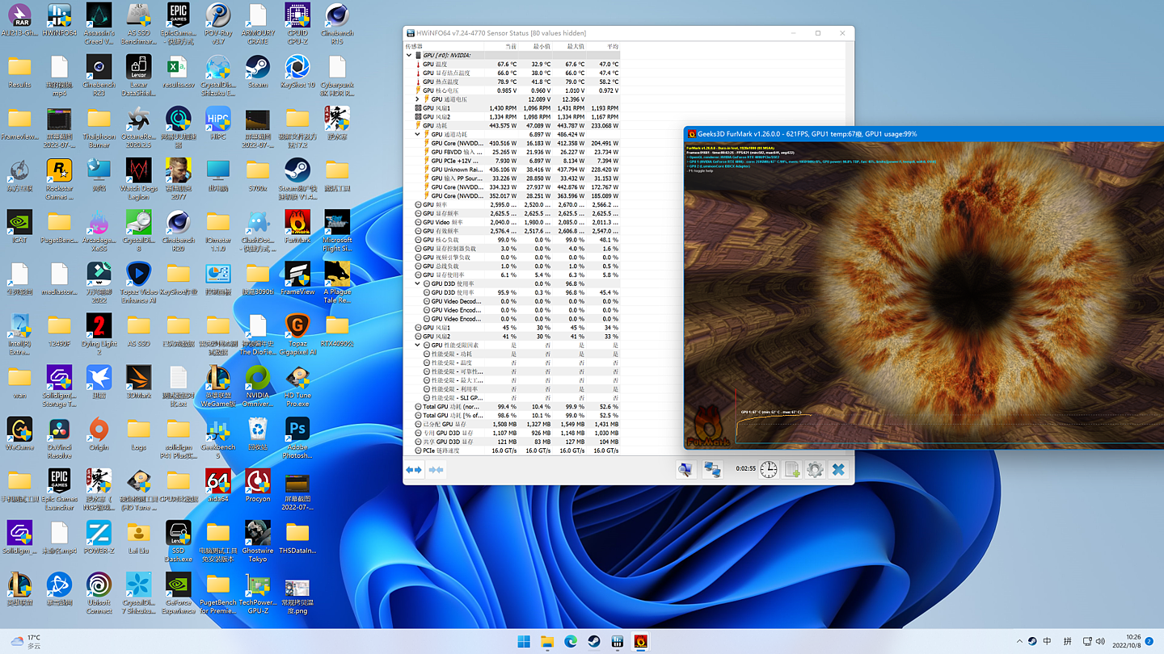This screenshot has width=1164, height=654.
Task: Open CPUID CPU-Z desktop shortcut
Action: 297,23
